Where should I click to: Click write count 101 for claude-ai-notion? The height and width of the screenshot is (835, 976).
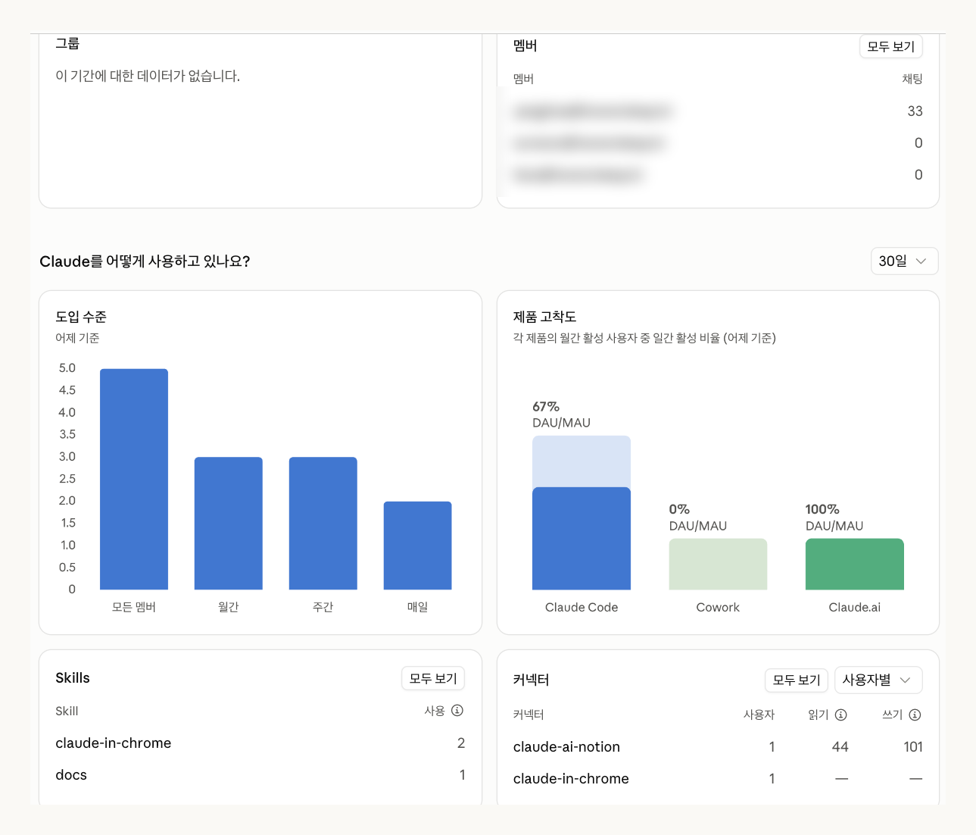(913, 747)
